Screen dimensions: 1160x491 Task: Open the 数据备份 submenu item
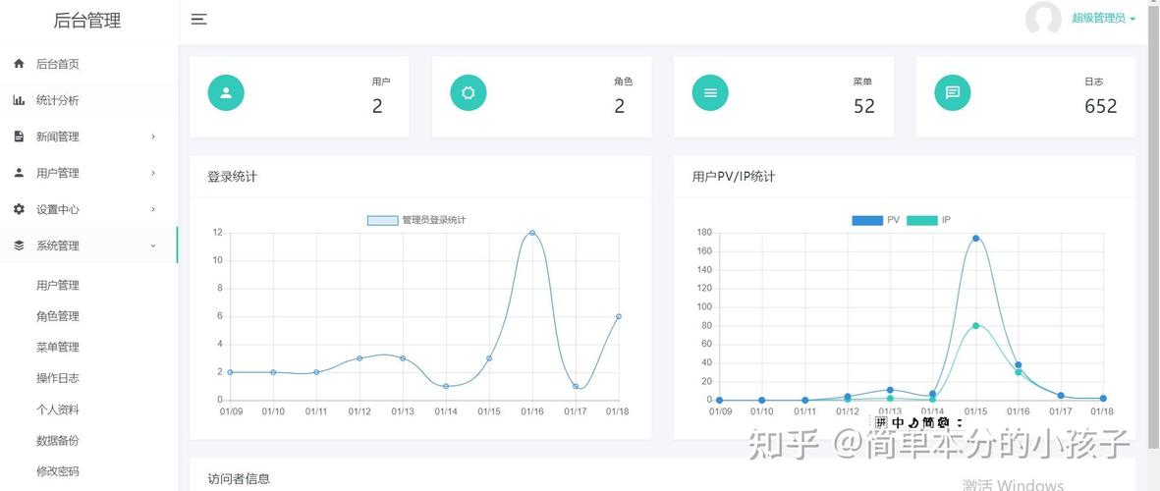(58, 441)
